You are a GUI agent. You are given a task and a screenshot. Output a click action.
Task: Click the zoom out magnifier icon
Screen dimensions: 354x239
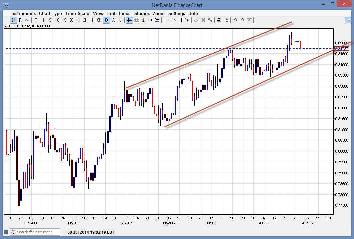point(242,20)
